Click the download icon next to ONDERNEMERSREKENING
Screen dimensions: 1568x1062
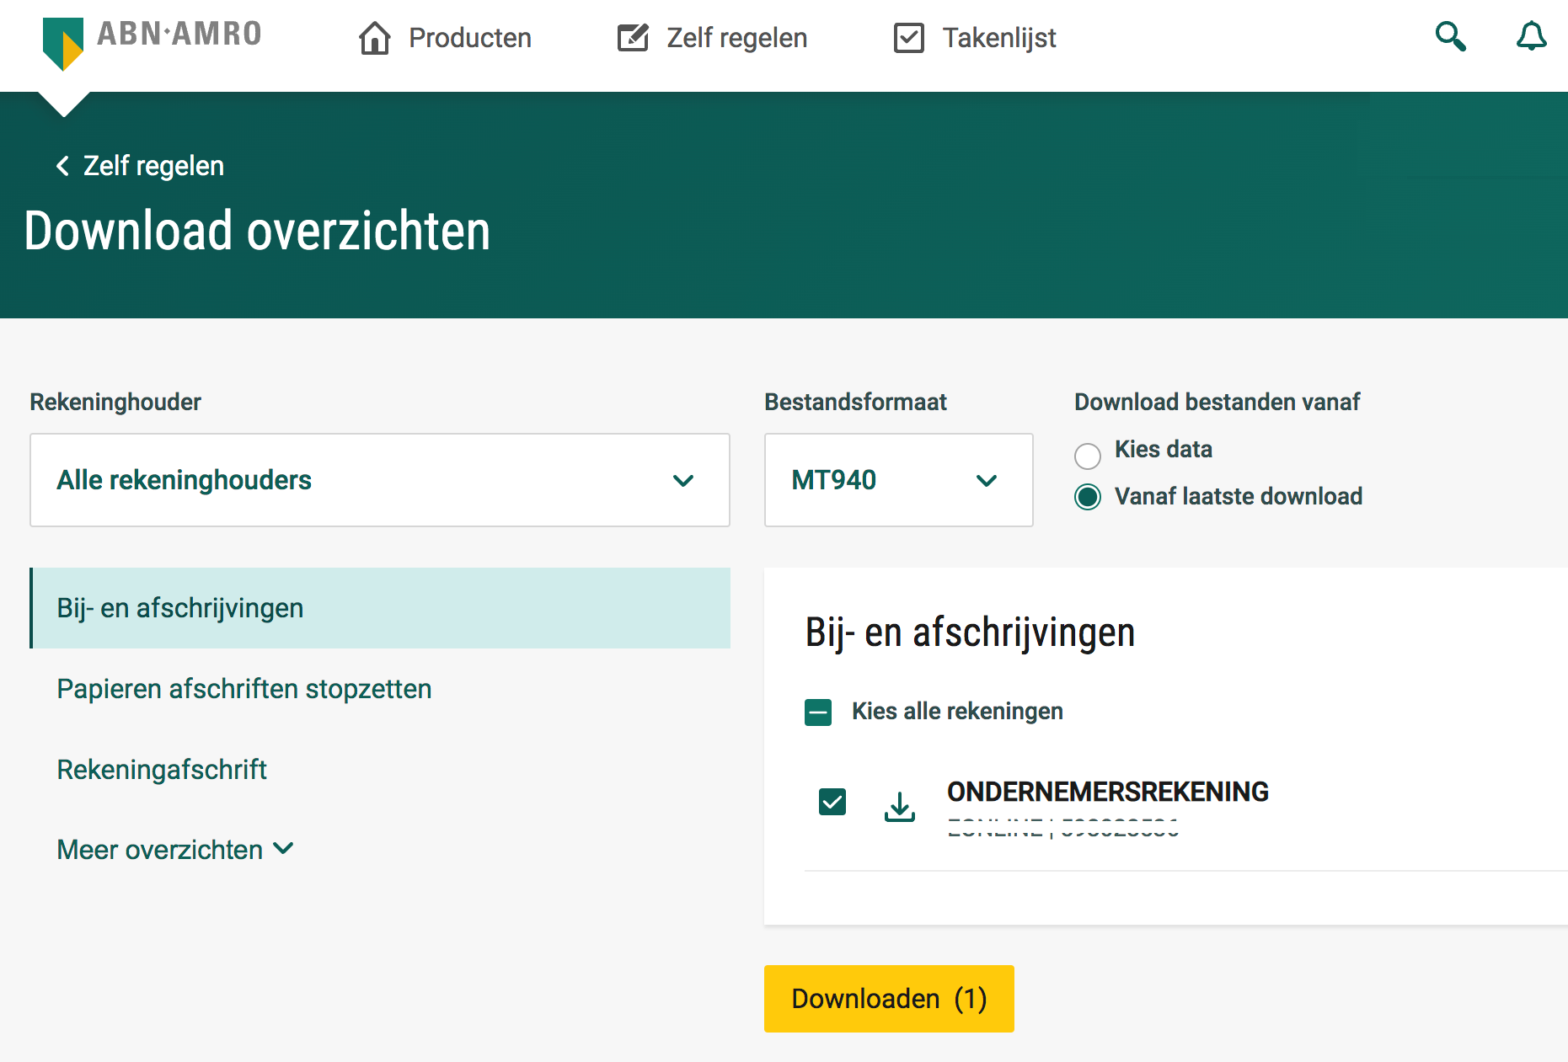tap(899, 806)
